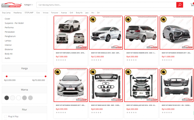Click thumbs-up badge on Rp9.999.999 Xpander card
This screenshot has height=120, width=194.
(x=58, y=72)
